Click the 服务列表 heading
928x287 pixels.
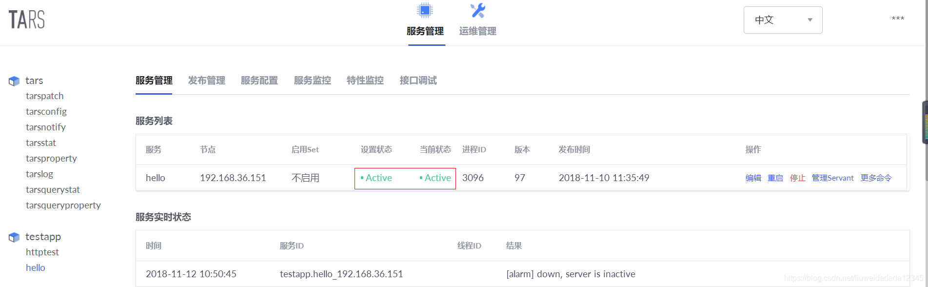click(154, 121)
